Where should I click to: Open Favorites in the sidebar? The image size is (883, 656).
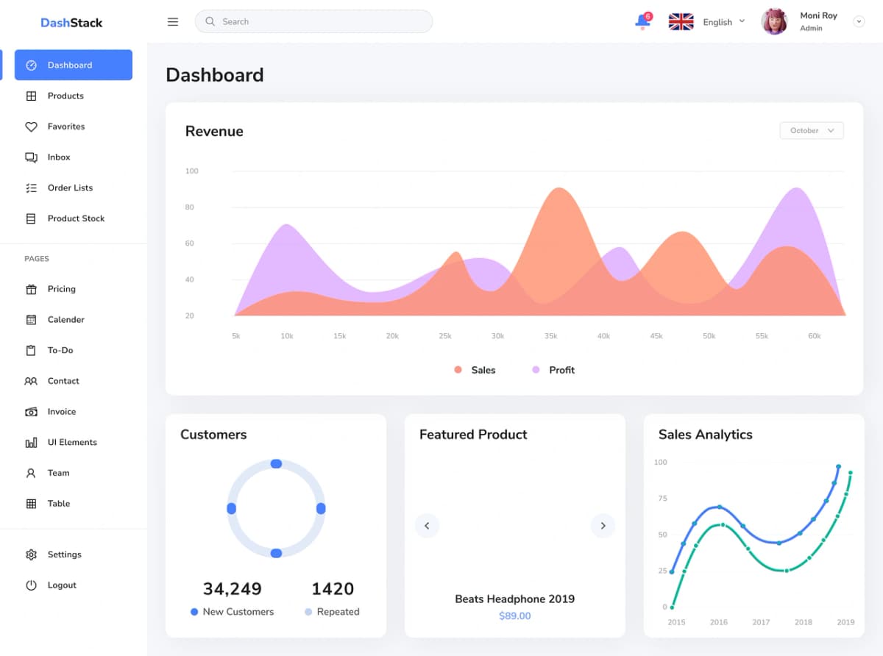coord(66,127)
